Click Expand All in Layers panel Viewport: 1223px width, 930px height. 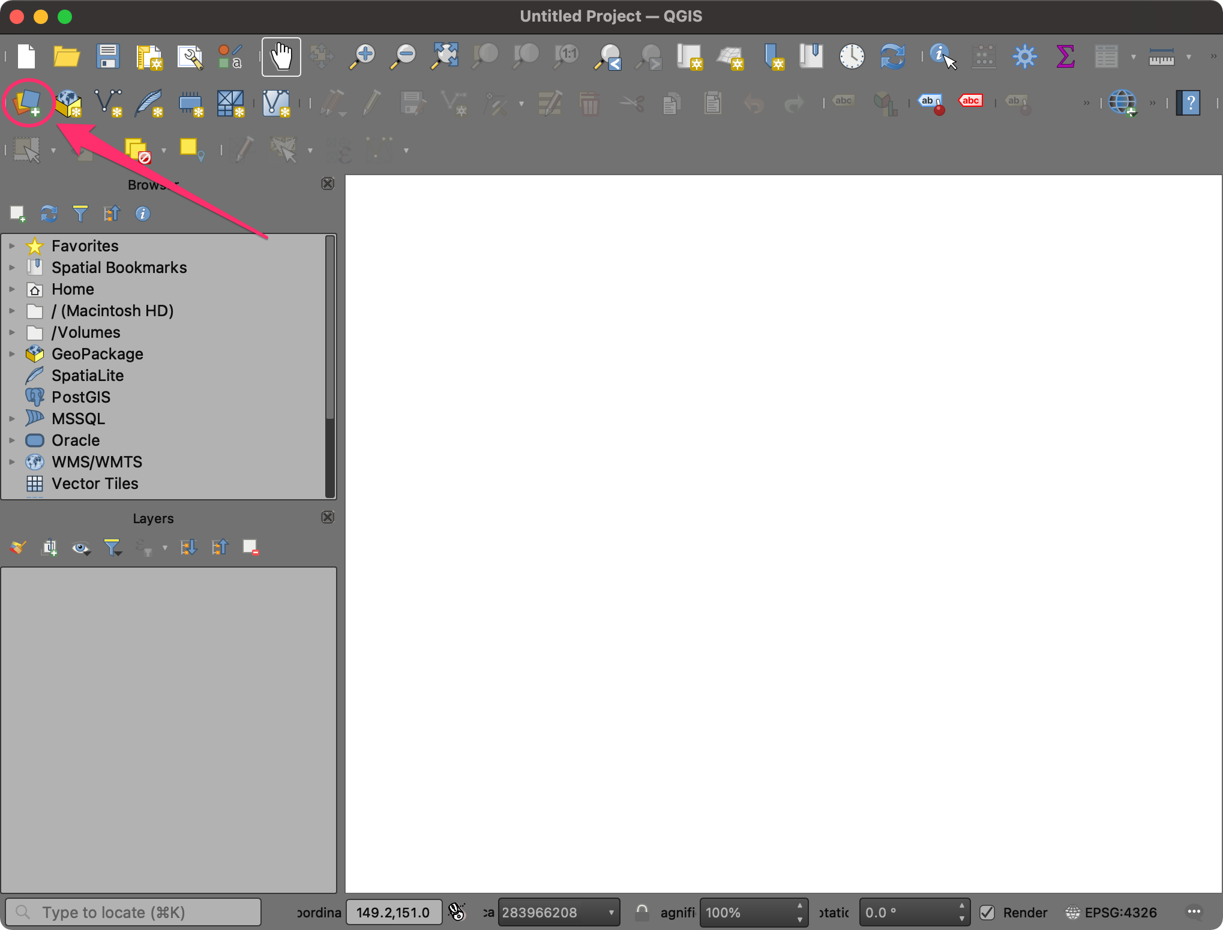coord(189,547)
